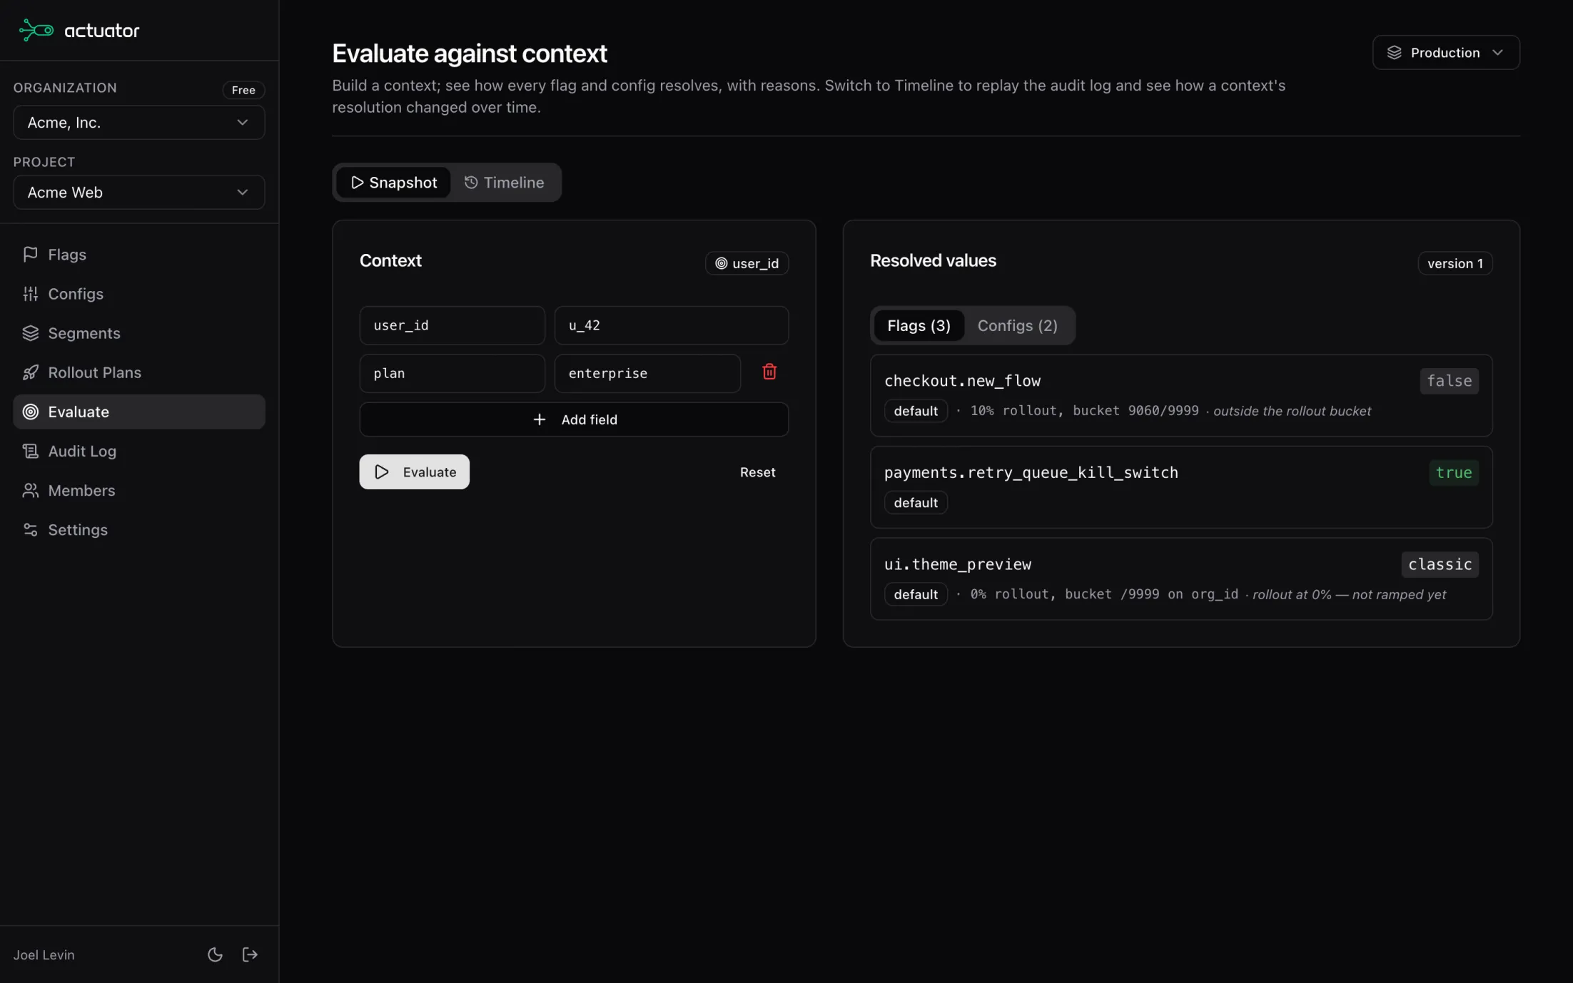The image size is (1573, 983).
Task: Click the classic value of ui.theme_preview
Action: (x=1440, y=564)
